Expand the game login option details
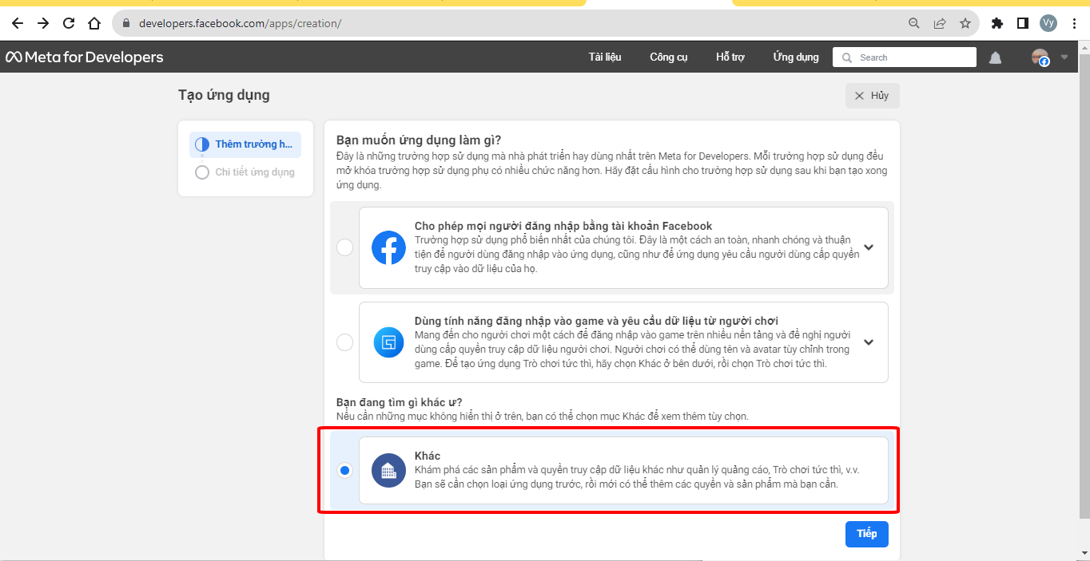1090x561 pixels. tap(869, 342)
